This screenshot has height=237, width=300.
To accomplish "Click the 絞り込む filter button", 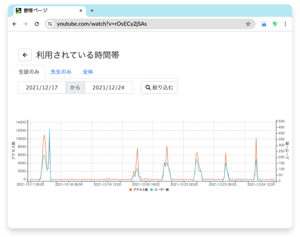I will coord(159,87).
